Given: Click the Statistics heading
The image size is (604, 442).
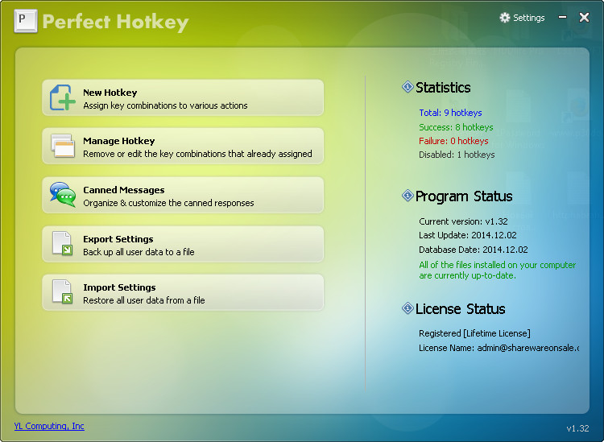Looking at the screenshot, I should pyautogui.click(x=443, y=88).
